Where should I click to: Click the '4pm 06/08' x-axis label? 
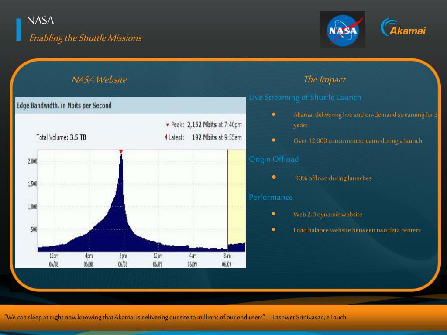(88, 260)
